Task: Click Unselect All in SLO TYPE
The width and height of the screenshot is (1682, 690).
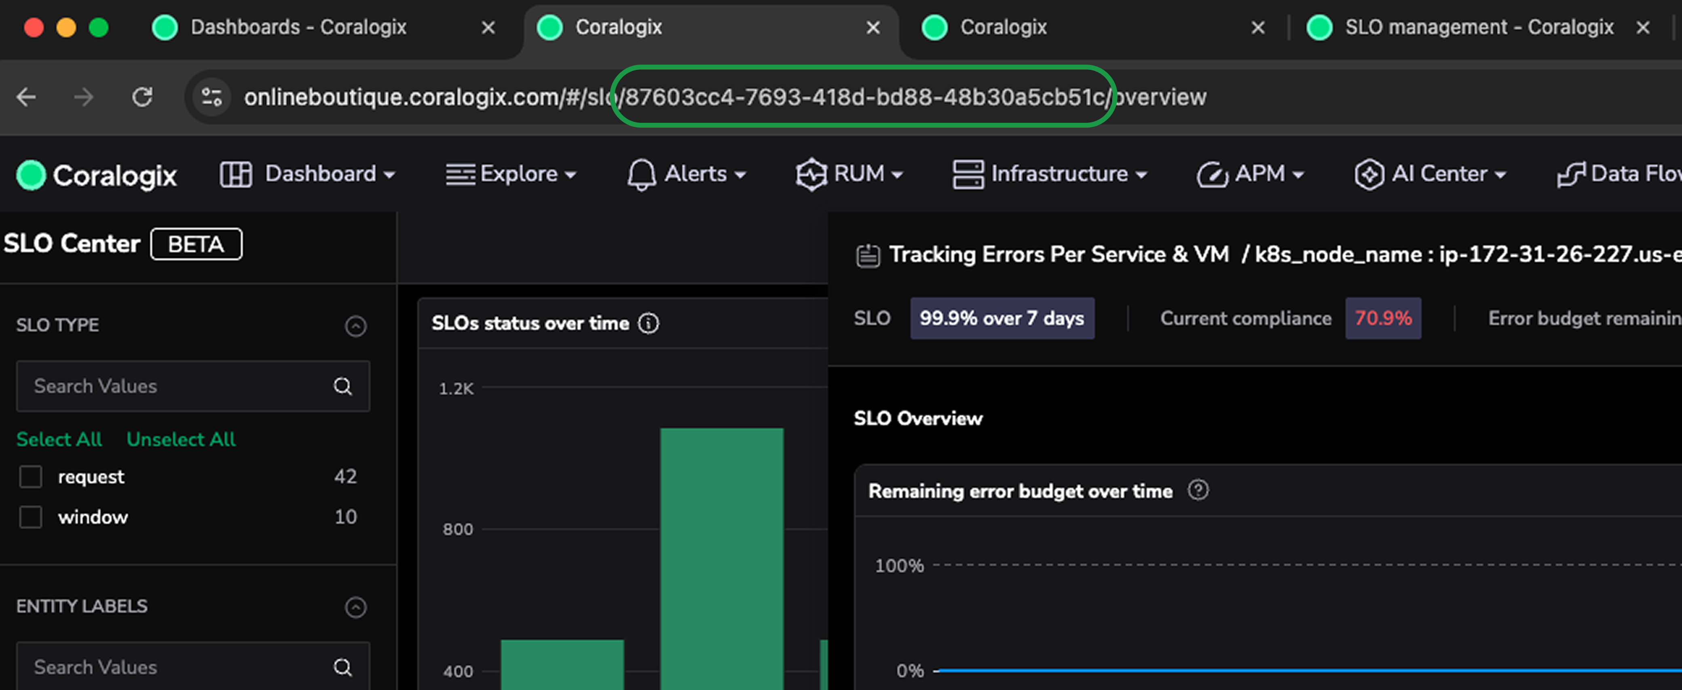Action: [181, 440]
